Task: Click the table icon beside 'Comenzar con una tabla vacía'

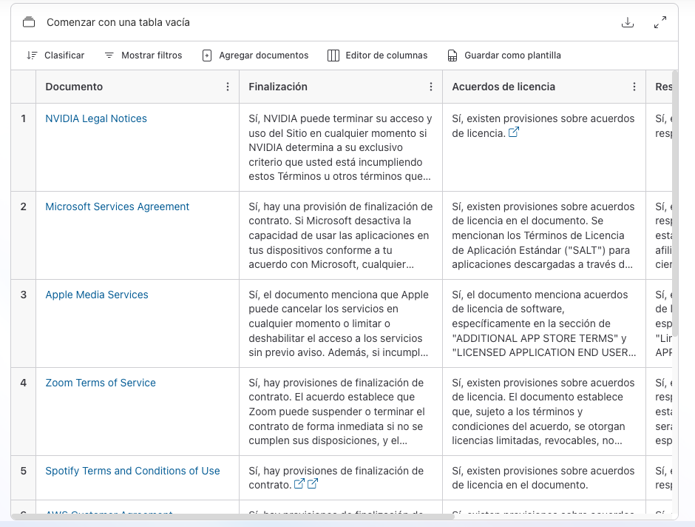Action: [x=29, y=21]
